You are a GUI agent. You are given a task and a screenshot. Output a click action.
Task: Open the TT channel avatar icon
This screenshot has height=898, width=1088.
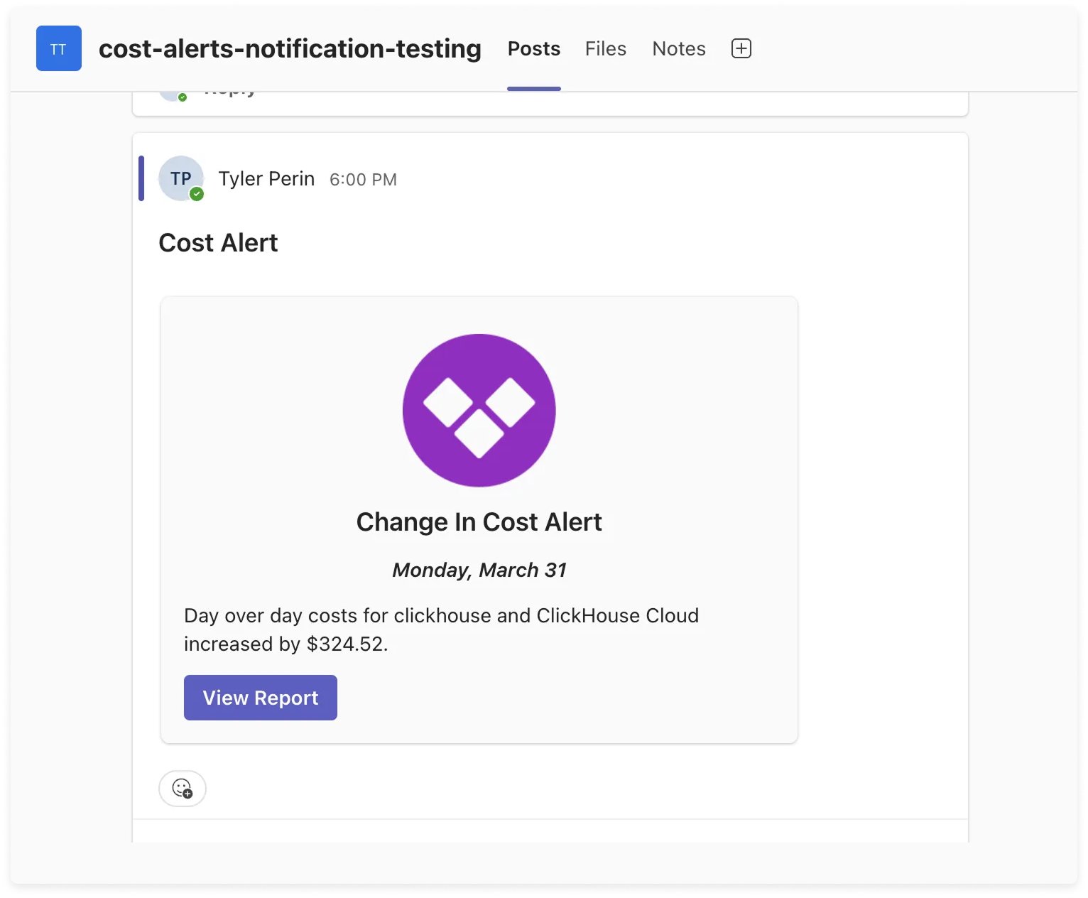59,48
